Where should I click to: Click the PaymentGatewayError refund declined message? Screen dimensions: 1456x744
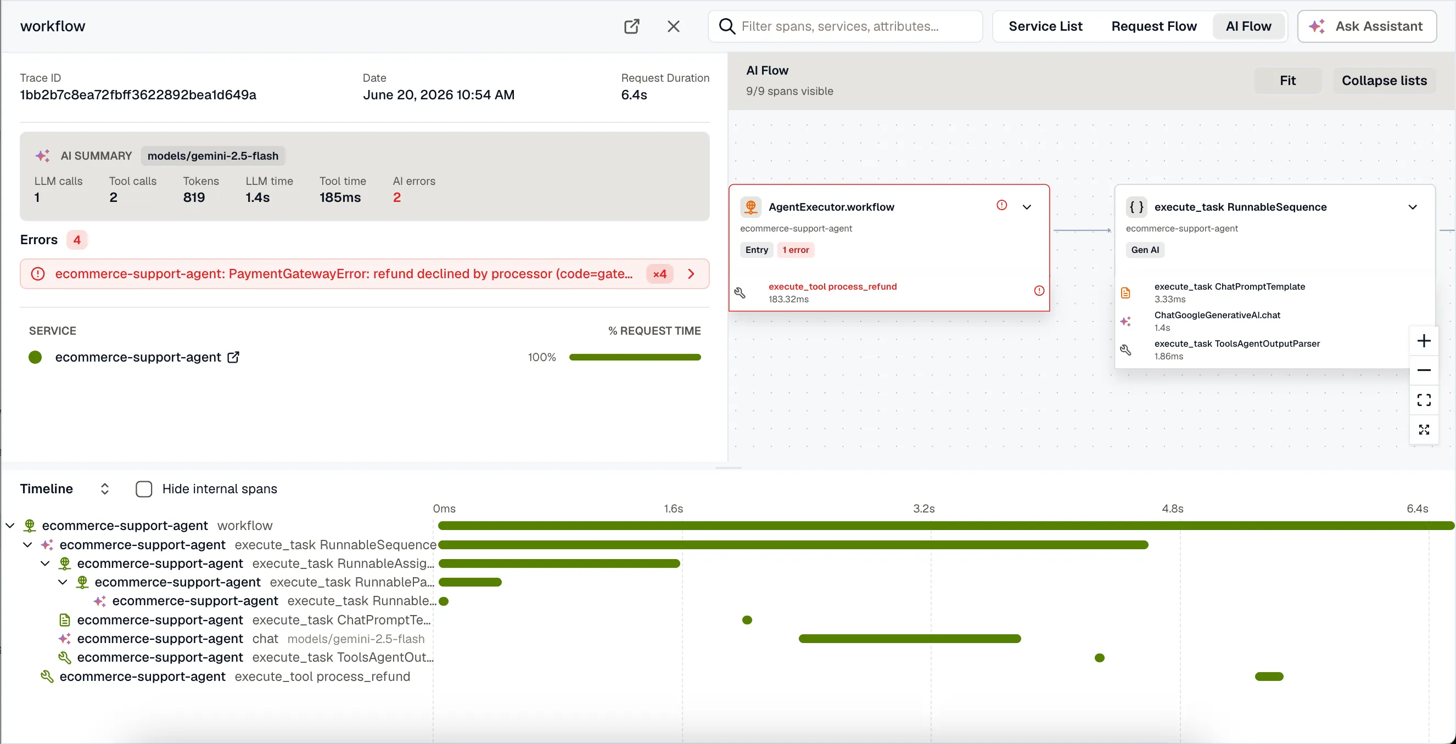[x=344, y=273]
